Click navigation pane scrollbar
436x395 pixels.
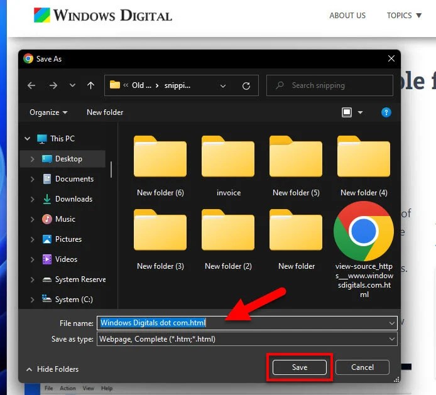coord(111,170)
